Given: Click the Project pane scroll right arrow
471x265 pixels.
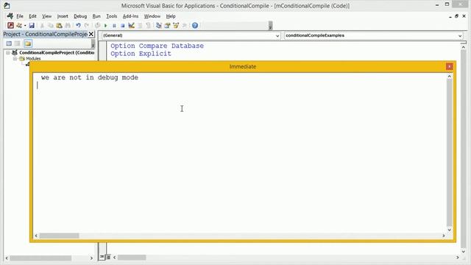Looking at the screenshot, I should 91,258.
